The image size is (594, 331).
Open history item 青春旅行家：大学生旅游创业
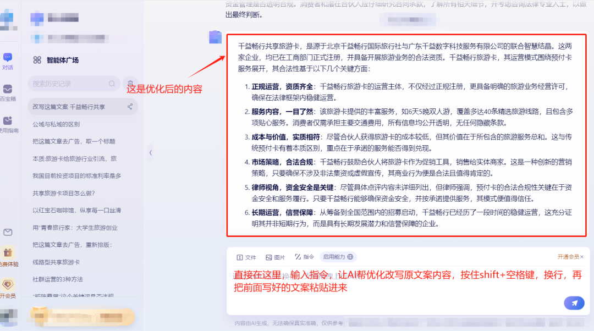75,228
